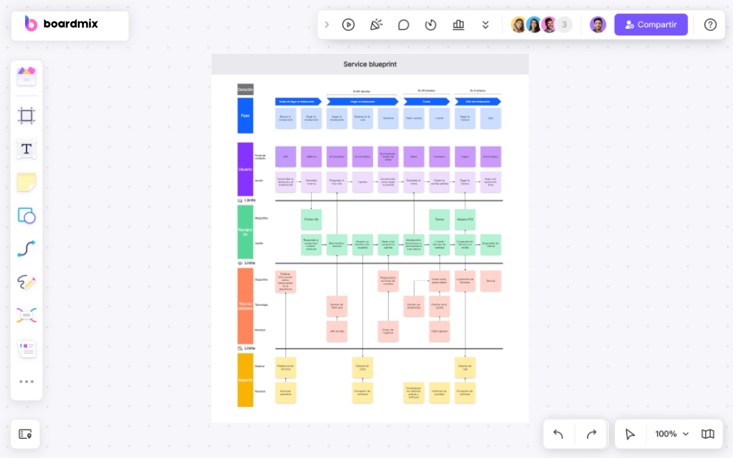Select the mind map tool
The image size is (733, 458).
[27, 316]
